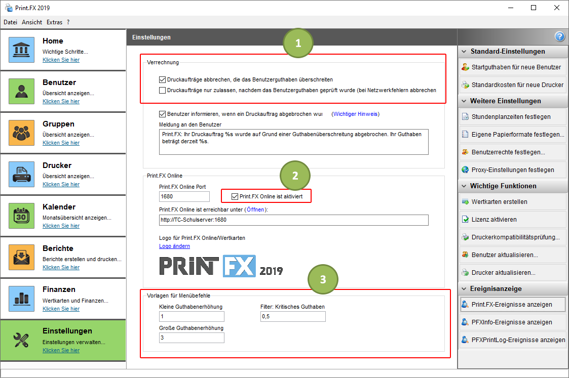Collapse the Weitere Einstellungen section
This screenshot has height=378, width=569.
point(464,101)
